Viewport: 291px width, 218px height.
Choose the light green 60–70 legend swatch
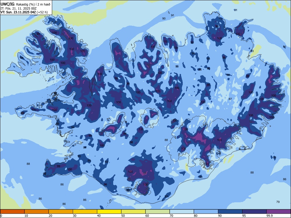coord(157,212)
